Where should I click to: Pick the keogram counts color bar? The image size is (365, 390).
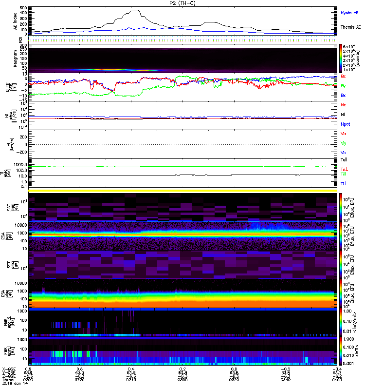341,58
